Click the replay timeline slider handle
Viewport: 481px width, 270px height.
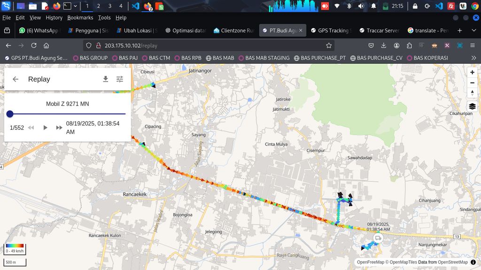[10, 114]
